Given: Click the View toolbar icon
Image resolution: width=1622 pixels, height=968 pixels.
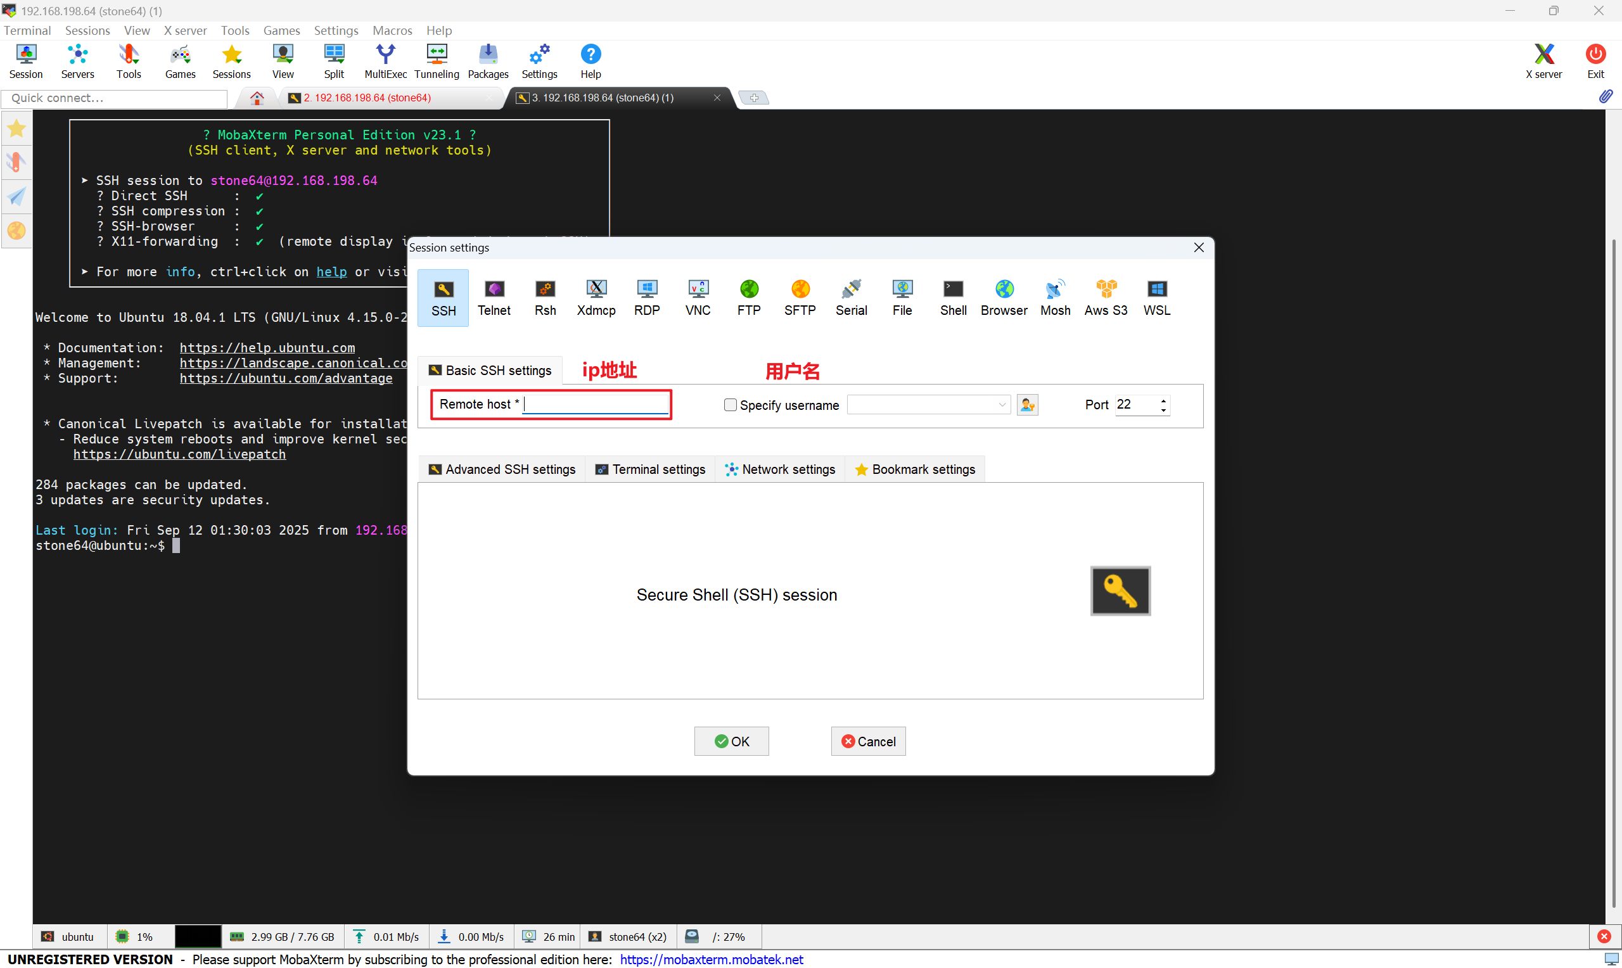Looking at the screenshot, I should [x=283, y=61].
